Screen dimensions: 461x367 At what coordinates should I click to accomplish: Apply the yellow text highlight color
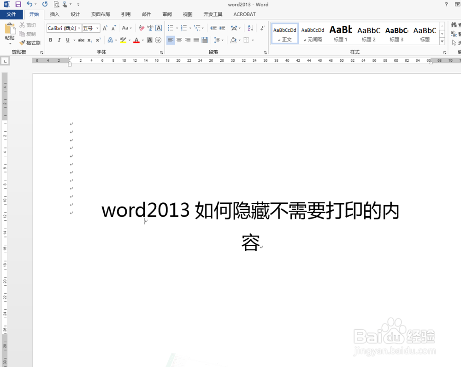[x=123, y=40]
